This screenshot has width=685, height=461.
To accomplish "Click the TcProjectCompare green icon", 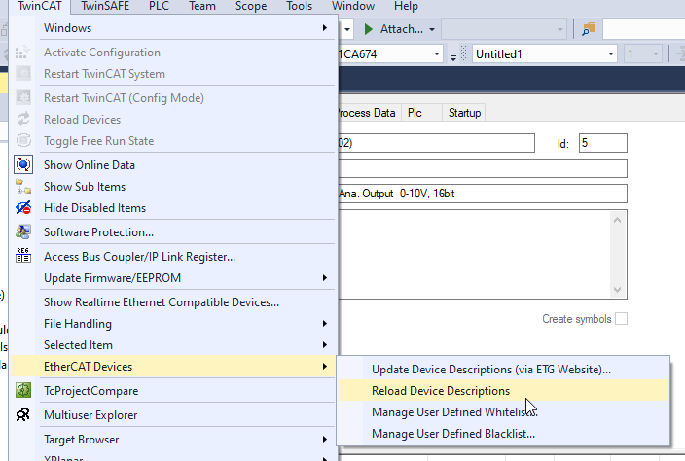I will click(23, 390).
